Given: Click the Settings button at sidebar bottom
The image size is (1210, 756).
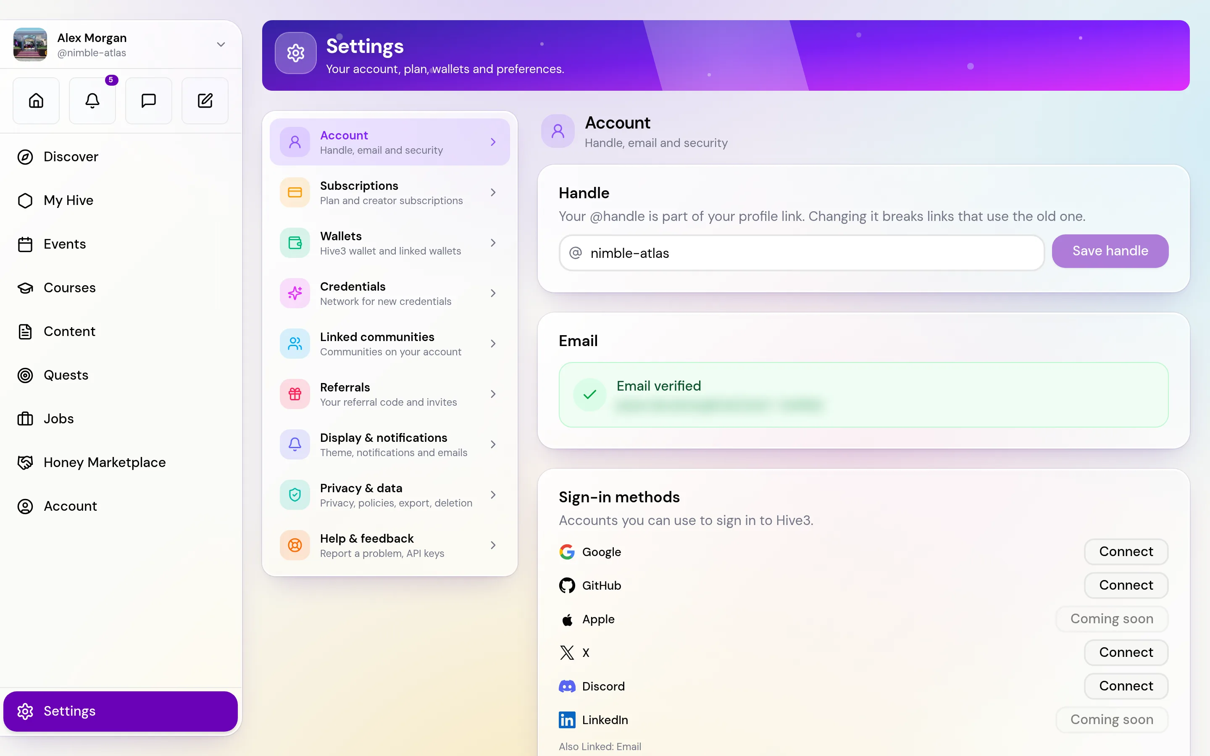Looking at the screenshot, I should pos(121,711).
